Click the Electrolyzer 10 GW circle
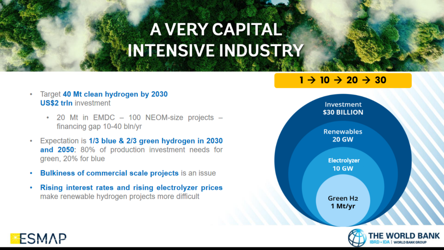Image resolution: width=444 pixels, height=250 pixels. click(x=343, y=164)
